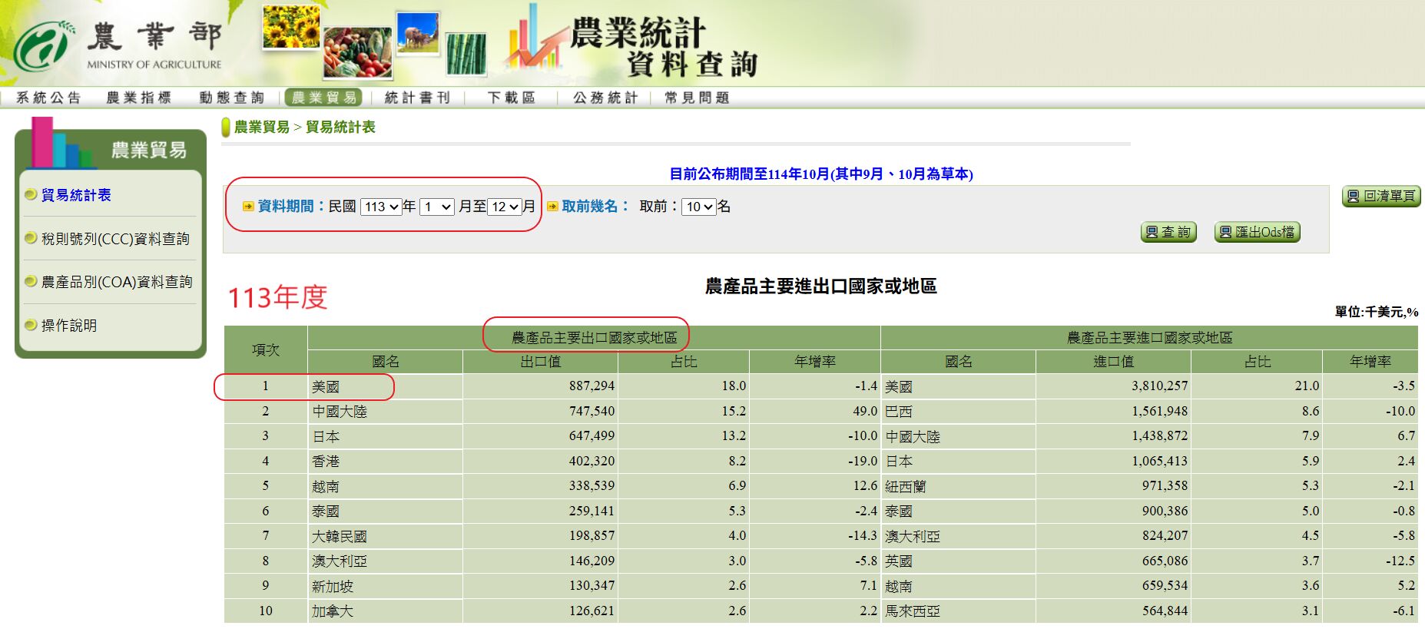The height and width of the screenshot is (629, 1425).
Task: Open the end month dropdown showing 12
Action: tap(505, 207)
